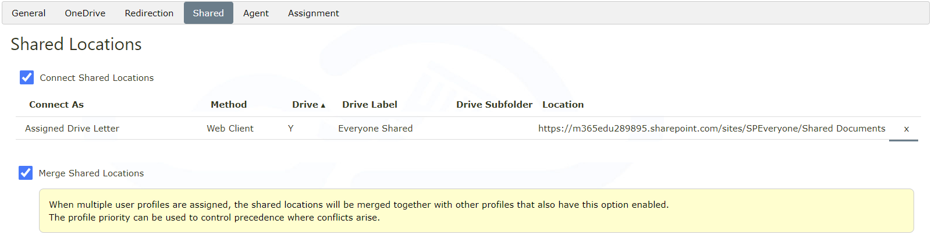Click the Drive column sort arrow

(323, 105)
